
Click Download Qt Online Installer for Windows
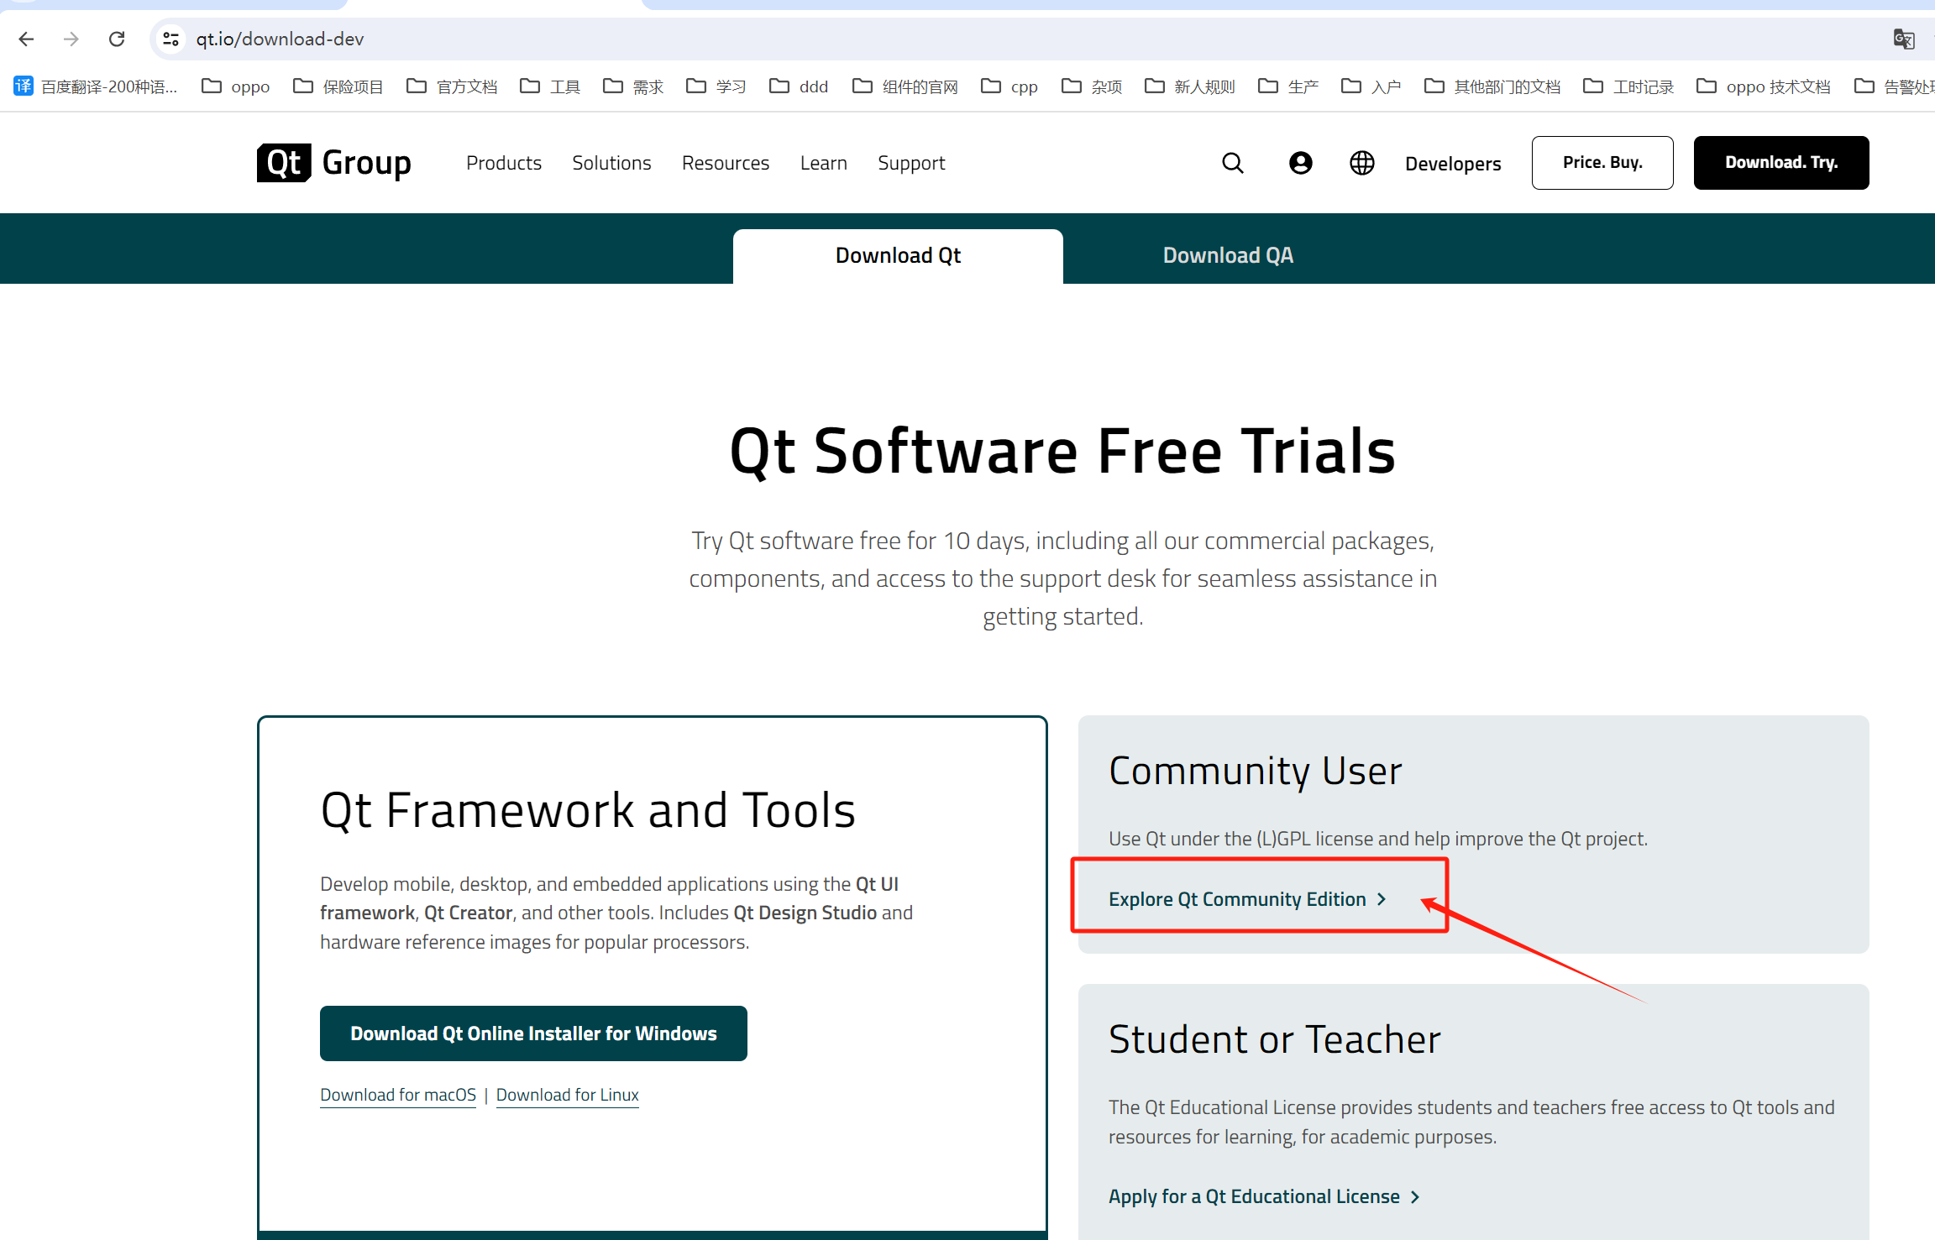click(533, 1033)
